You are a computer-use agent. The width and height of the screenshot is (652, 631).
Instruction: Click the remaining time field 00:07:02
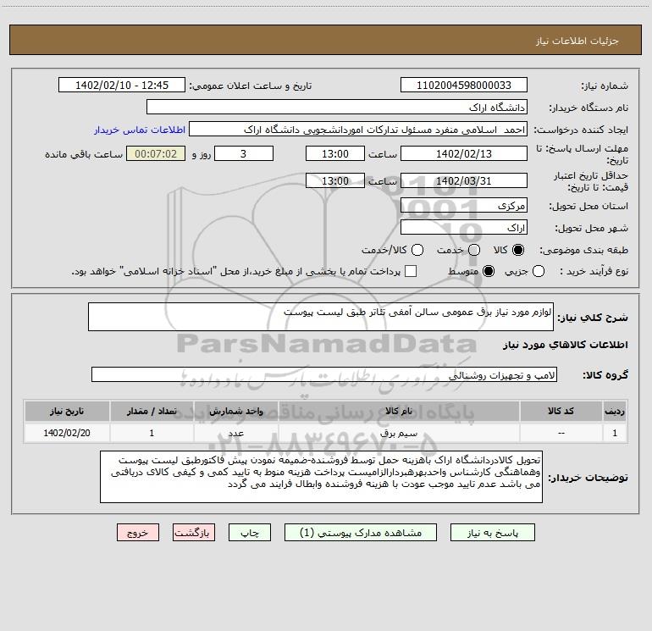pos(156,153)
